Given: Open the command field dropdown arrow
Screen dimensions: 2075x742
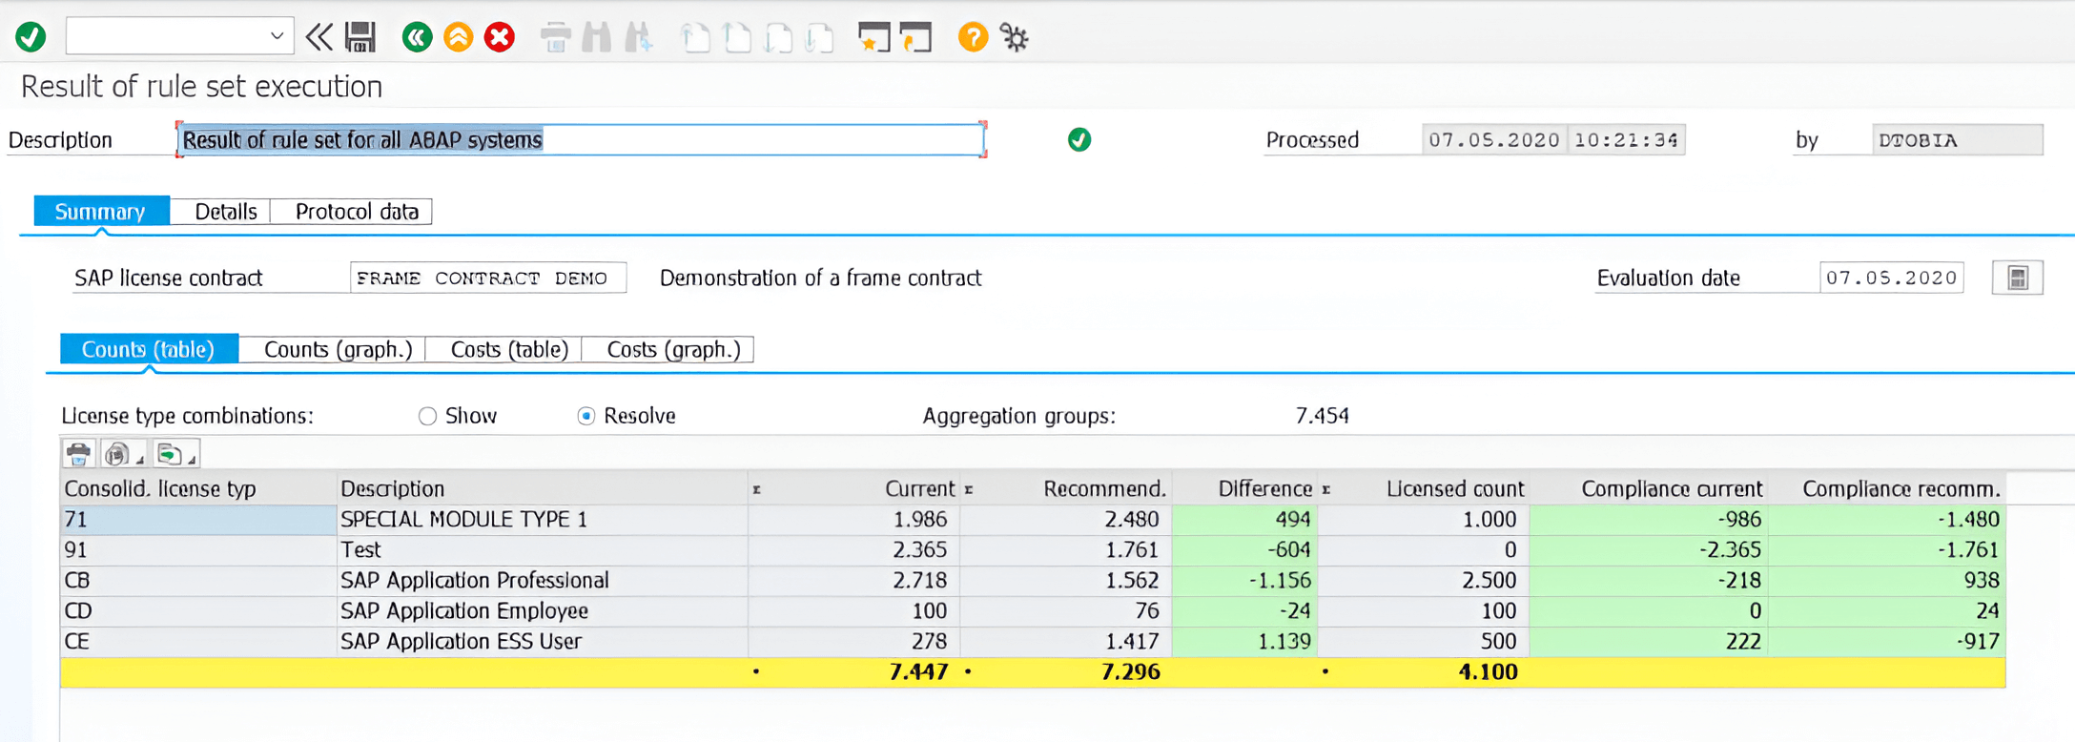Looking at the screenshot, I should (x=277, y=36).
